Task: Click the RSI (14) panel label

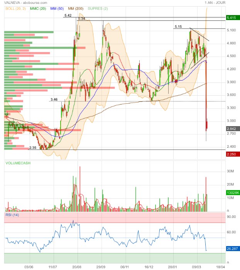Action: pyautogui.click(x=12, y=215)
